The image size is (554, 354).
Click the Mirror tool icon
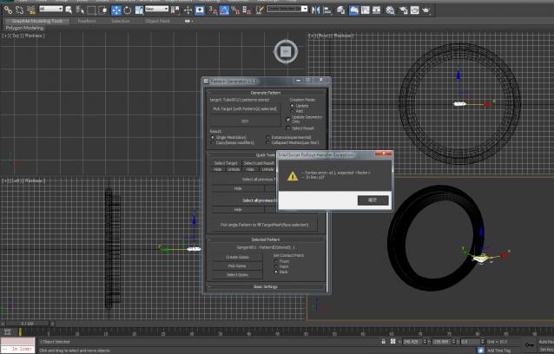[315, 10]
